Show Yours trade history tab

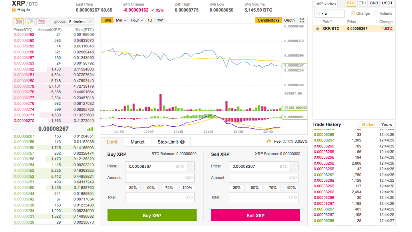click(386, 124)
